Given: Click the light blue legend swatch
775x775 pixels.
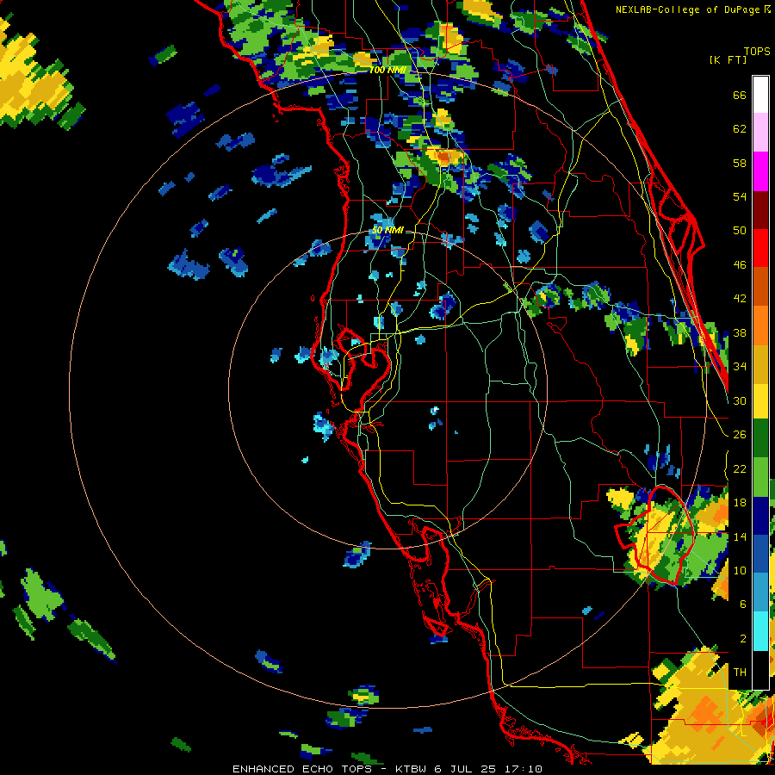Looking at the screenshot, I should (760, 592).
